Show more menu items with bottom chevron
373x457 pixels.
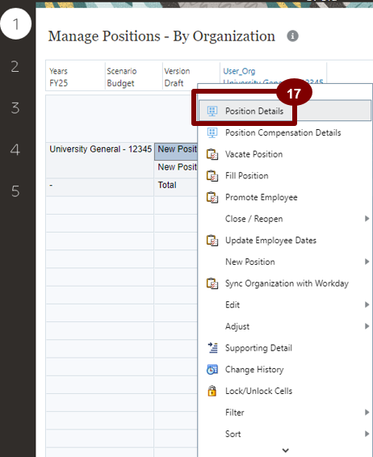click(x=286, y=451)
